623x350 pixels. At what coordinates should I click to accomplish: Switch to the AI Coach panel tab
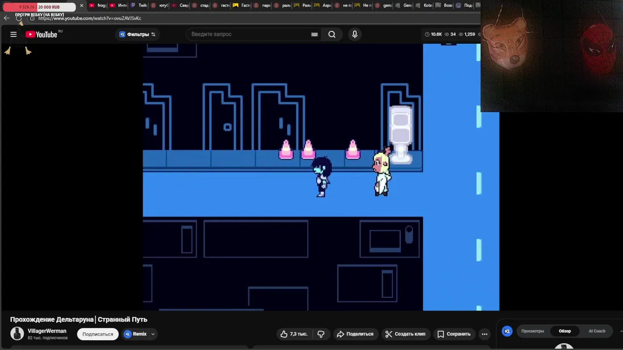point(597,331)
